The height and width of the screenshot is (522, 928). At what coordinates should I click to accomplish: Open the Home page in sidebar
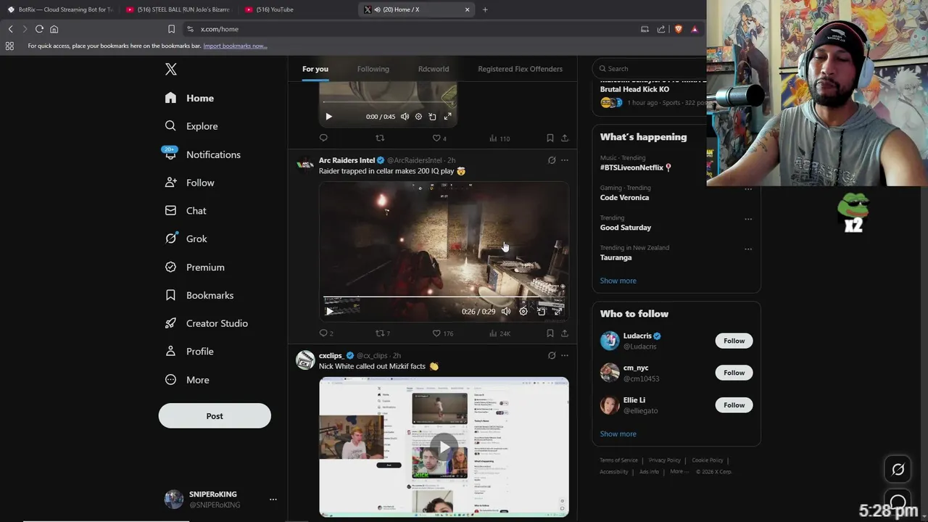tap(189, 98)
